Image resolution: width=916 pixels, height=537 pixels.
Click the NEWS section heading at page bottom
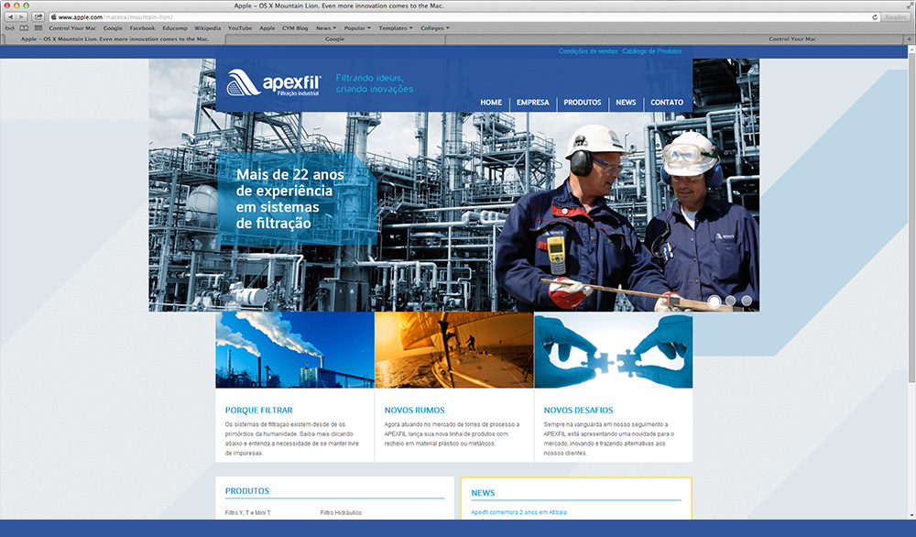[x=483, y=493]
